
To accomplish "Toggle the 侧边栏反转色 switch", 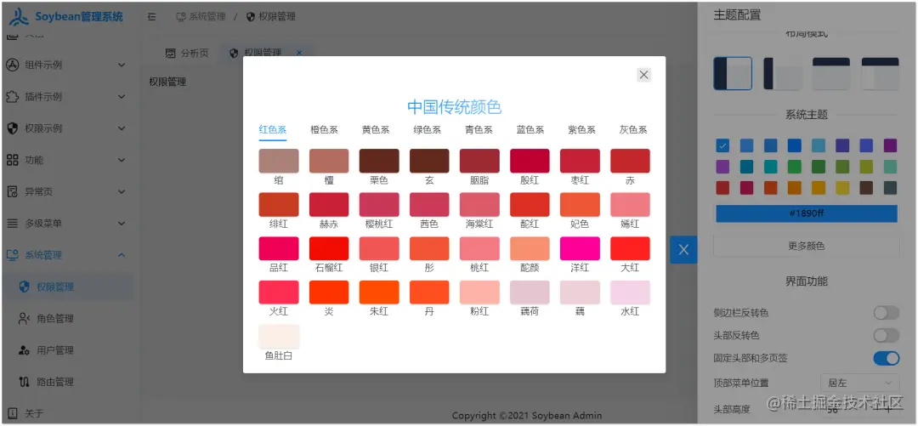I will (887, 313).
